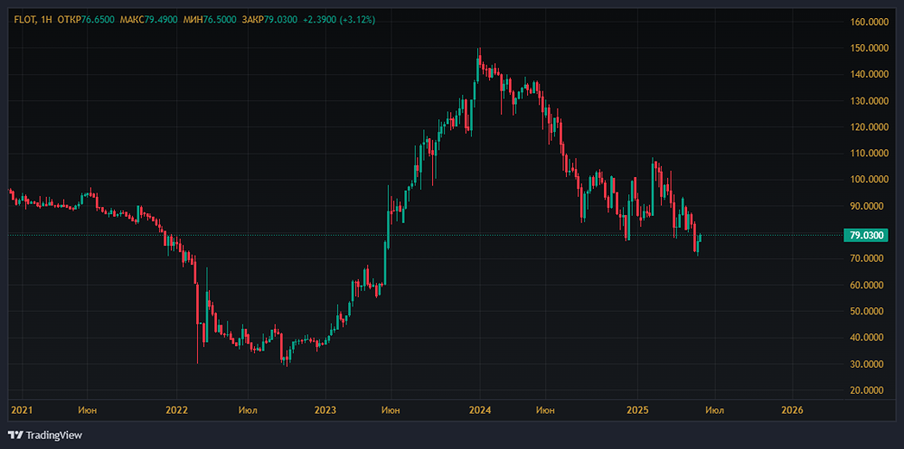The height and width of the screenshot is (449, 904).
Task: Click the FLOT ticker symbol label
Action: [x=24, y=20]
